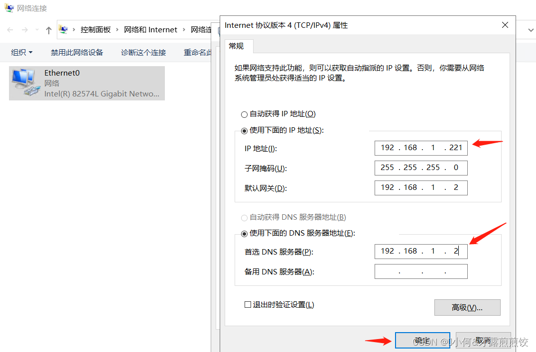The width and height of the screenshot is (536, 352).
Task: Click the 默认网关 input field
Action: pyautogui.click(x=421, y=187)
